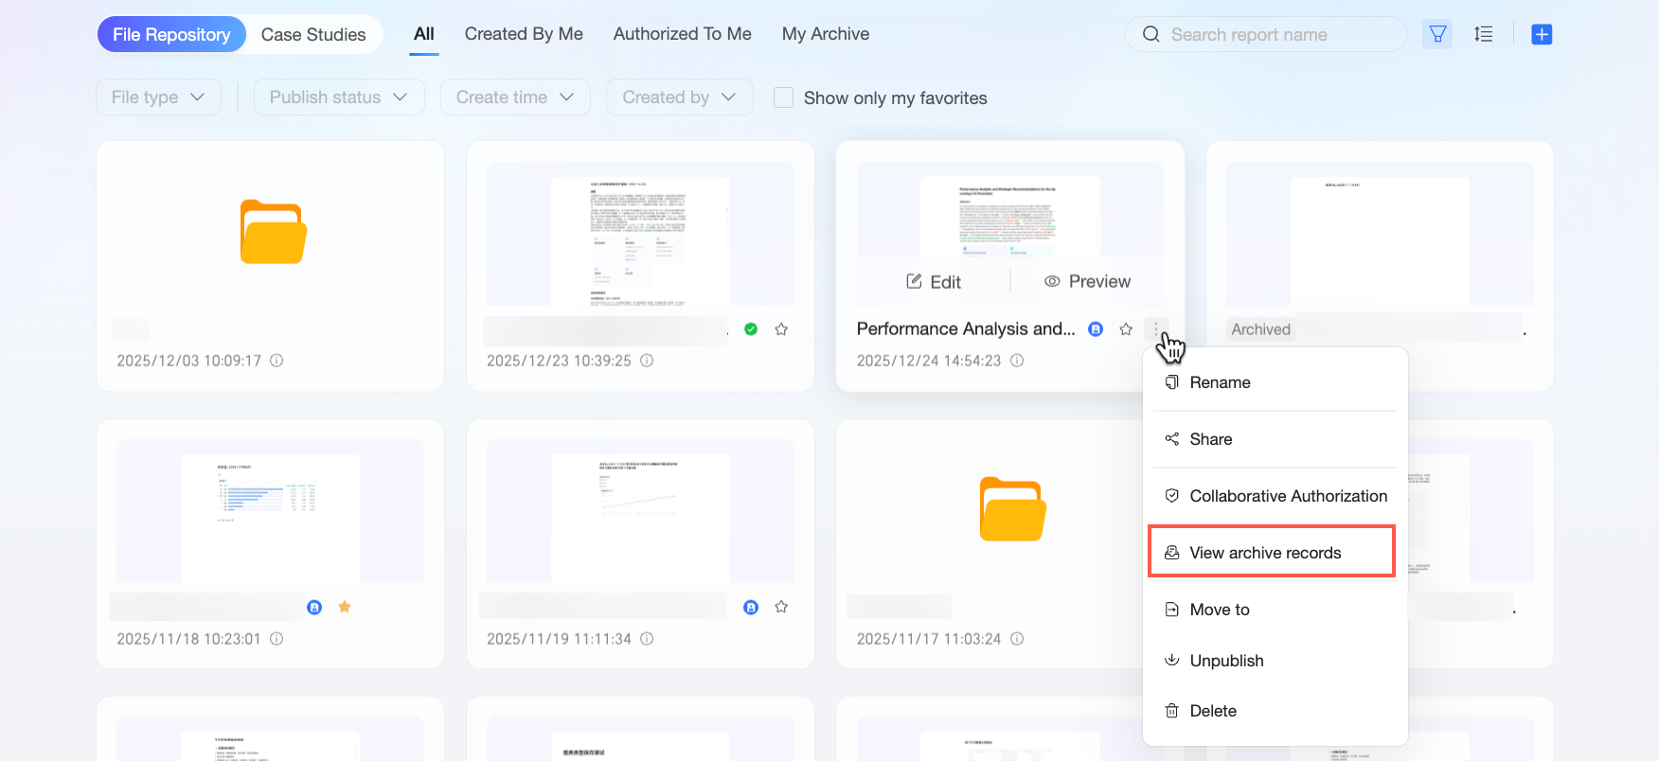This screenshot has width=1659, height=761.
Task: Open the 2025/11/18 chart report thumbnail
Action: pos(270,511)
